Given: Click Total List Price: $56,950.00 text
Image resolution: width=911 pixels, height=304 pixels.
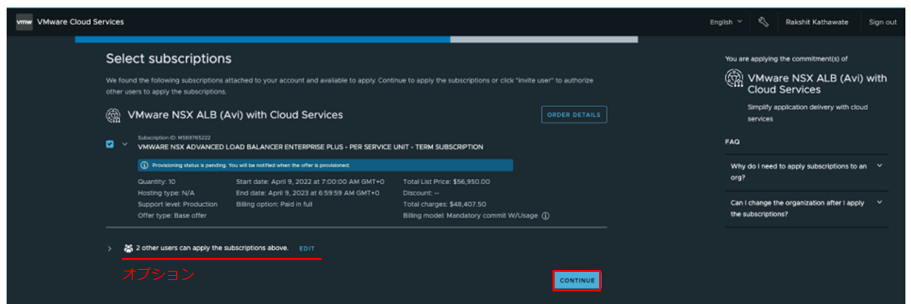Looking at the screenshot, I should point(447,181).
